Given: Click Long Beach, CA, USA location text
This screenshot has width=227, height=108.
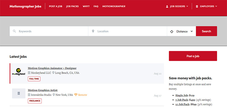Looking at the screenshot, I should pos(67,73).
